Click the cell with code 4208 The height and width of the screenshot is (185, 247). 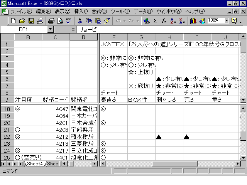pyautogui.click(x=56, y=130)
